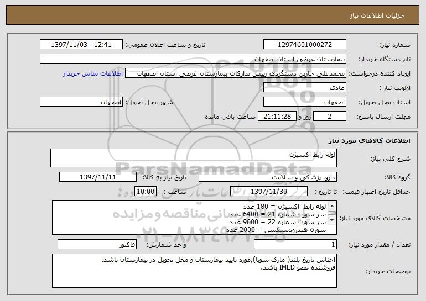Click the label مهلت ارسال پاسخ

383,117
